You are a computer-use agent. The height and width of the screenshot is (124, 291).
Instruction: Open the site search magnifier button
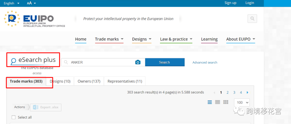pyautogui.click(x=252, y=19)
